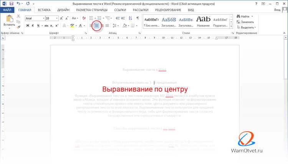Screen dimensions: 288x164
Task: Expand the underline style arrow
Action: pyautogui.click(x=42, y=26)
